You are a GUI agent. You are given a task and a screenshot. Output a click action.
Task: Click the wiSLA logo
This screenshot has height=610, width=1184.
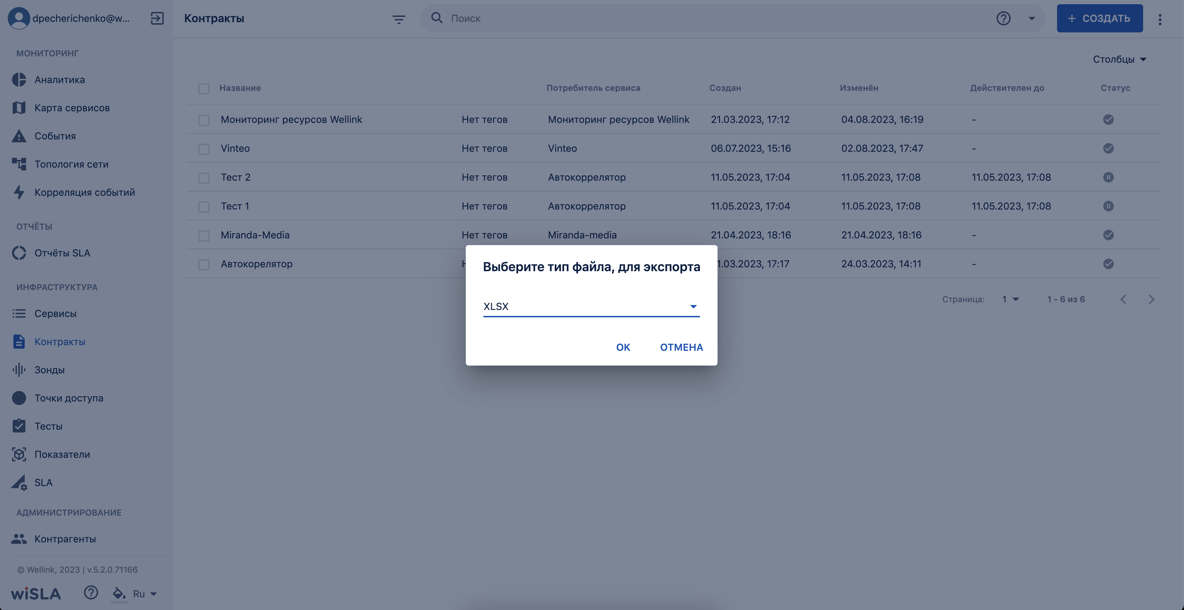click(x=36, y=593)
